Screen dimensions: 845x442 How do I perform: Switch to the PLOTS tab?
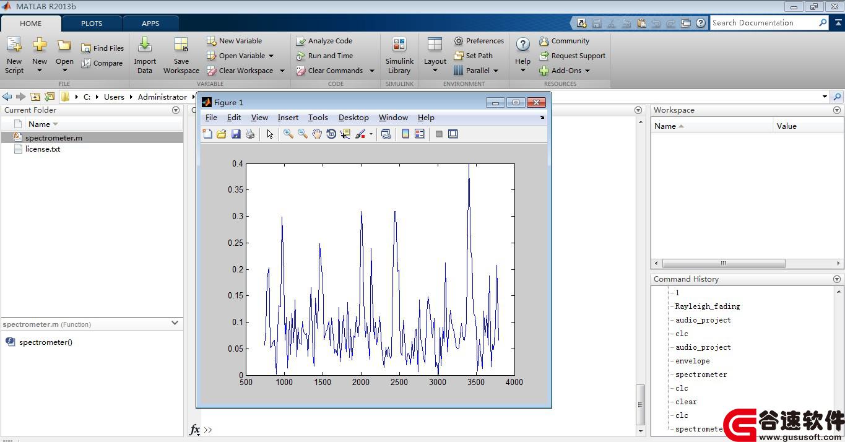coord(92,24)
